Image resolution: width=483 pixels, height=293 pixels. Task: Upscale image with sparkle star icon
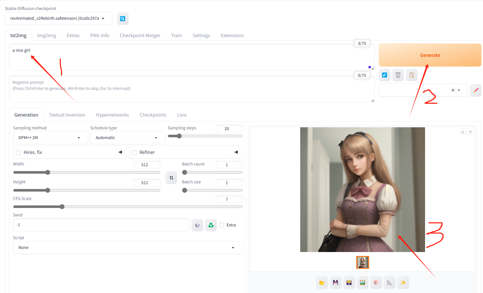(403, 283)
